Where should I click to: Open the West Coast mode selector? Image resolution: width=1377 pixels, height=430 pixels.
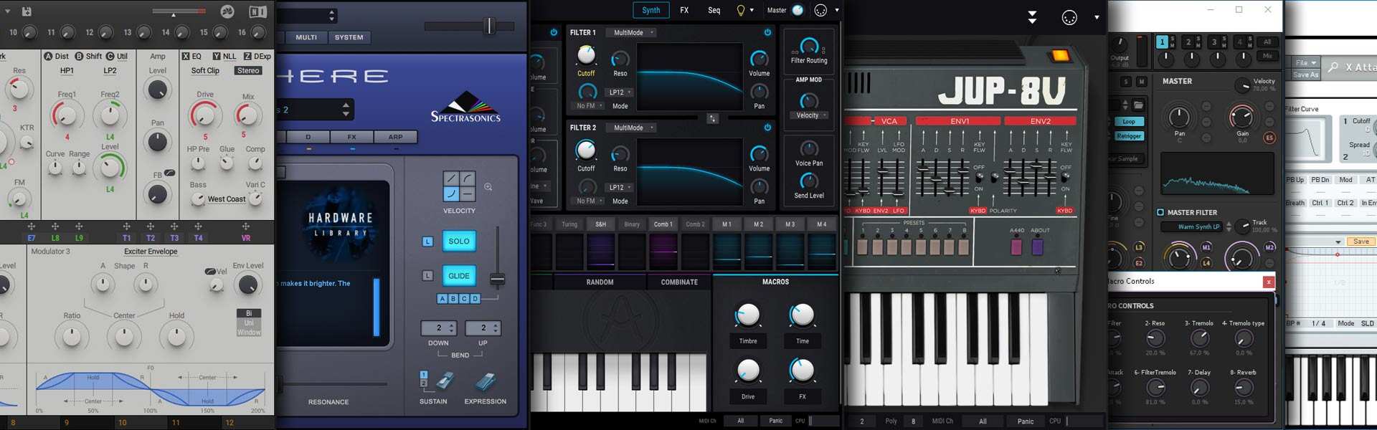227,199
